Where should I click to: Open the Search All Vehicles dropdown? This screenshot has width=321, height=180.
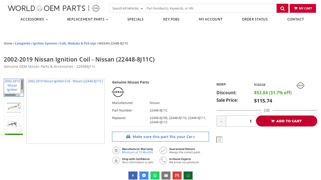(x=127, y=8)
